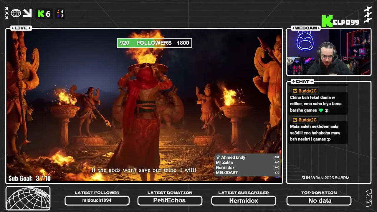Image resolution: width=377 pixels, height=212 pixels.
Task: Click the TOP DONATION heading
Action: coord(319,193)
